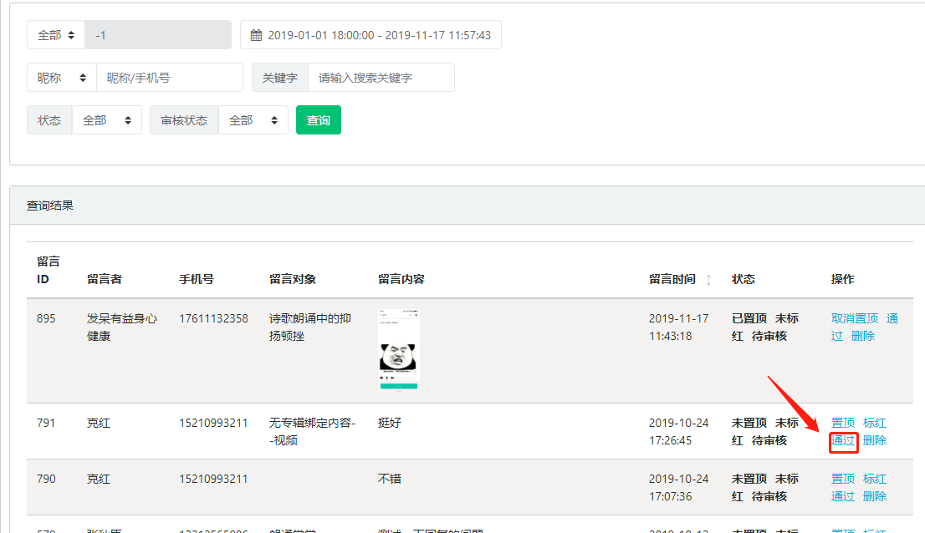This screenshot has width=925, height=533.
Task: Click 取消置顶 for message 895
Action: tap(855, 318)
